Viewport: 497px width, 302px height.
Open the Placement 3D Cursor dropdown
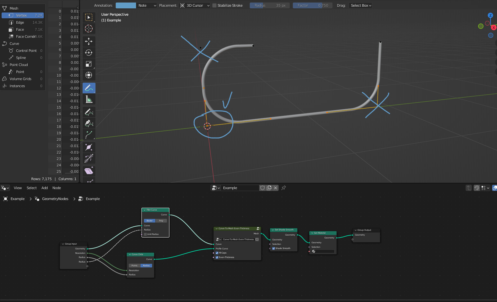coord(195,5)
